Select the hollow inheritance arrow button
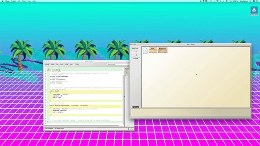Screen dimensions: 260x146 [x=136, y=55]
